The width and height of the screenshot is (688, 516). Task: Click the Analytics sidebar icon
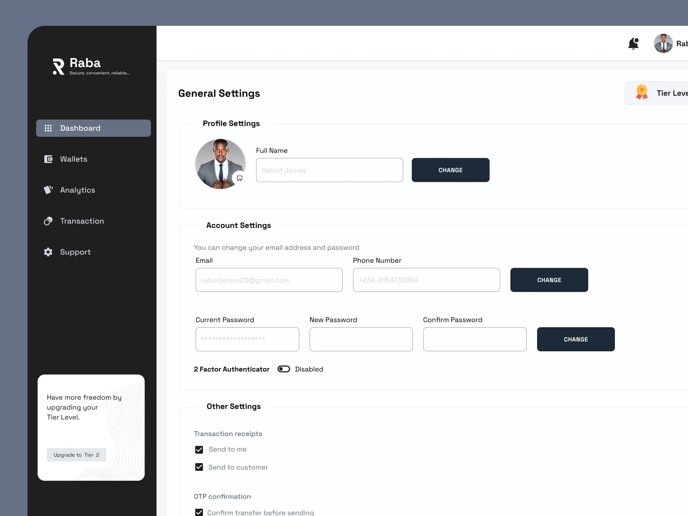48,190
